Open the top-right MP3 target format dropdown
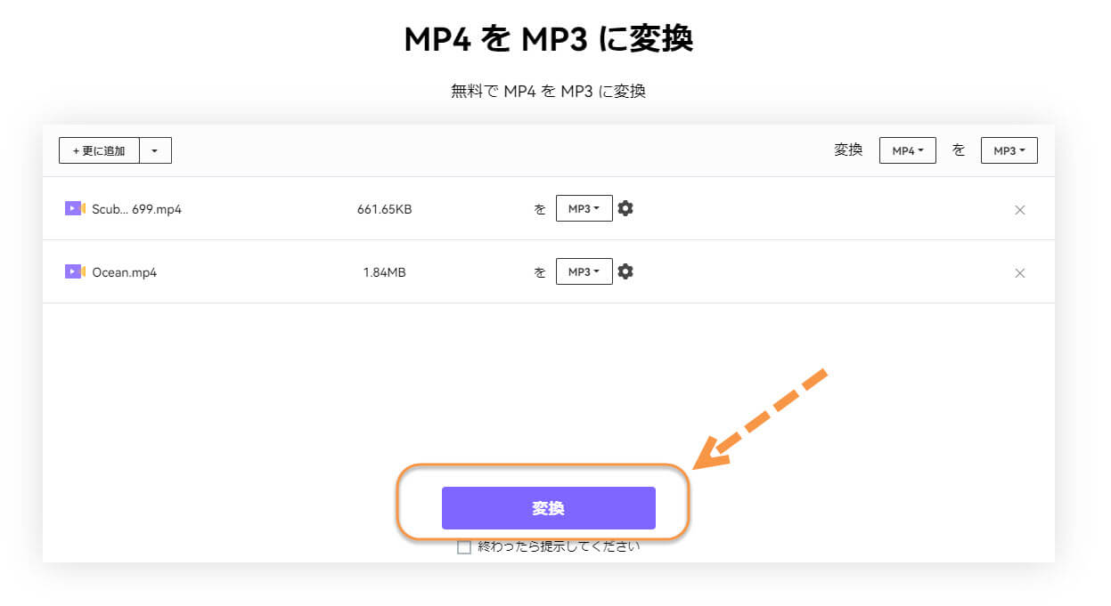The height and width of the screenshot is (606, 1111). (x=1009, y=151)
